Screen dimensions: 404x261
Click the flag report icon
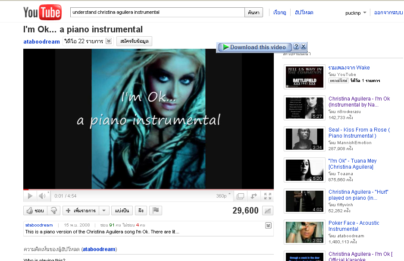(156, 211)
